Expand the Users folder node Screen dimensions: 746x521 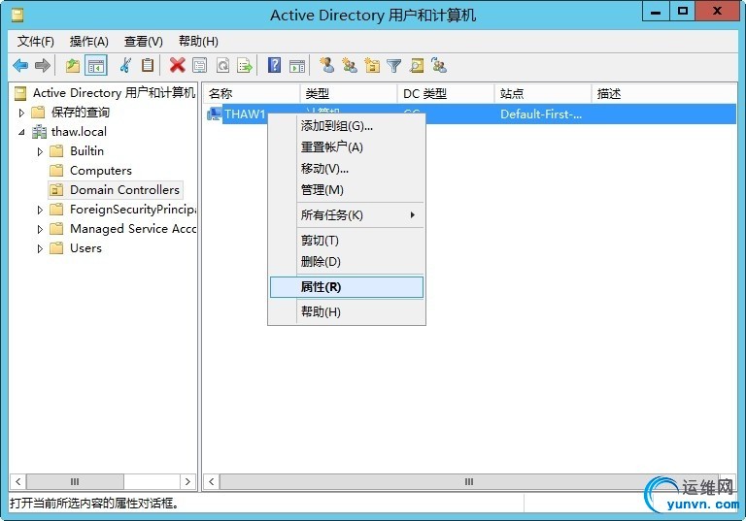click(x=40, y=248)
